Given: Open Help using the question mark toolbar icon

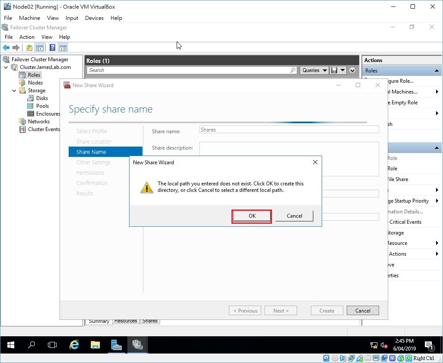Looking at the screenshot, I should (52, 47).
